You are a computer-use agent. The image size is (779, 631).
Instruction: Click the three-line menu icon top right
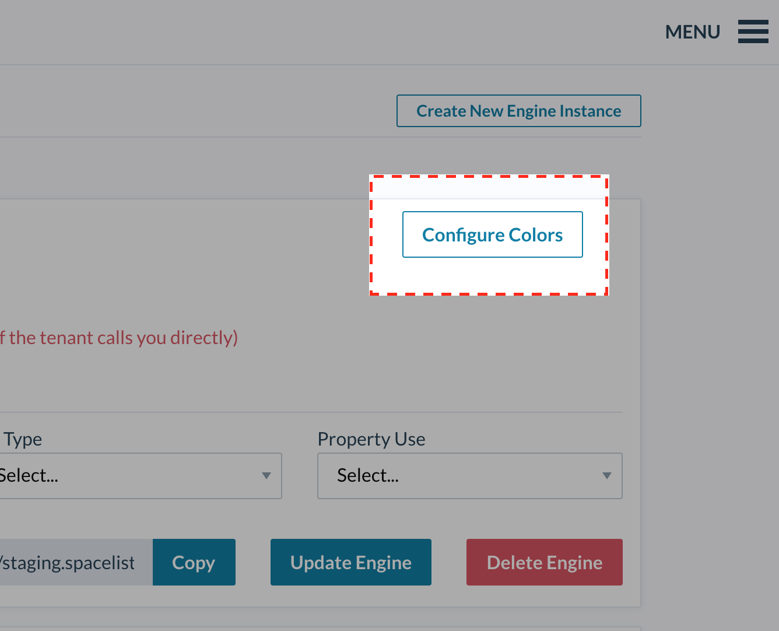(x=753, y=31)
